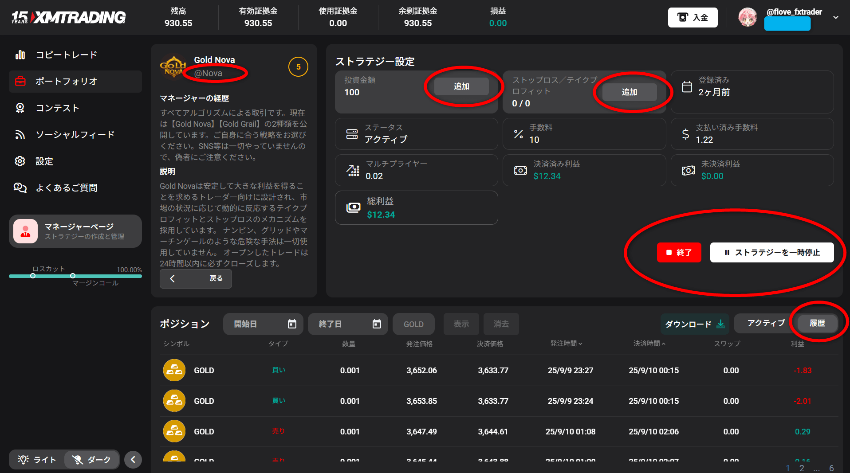The image size is (850, 473).
Task: Open Social Feed via the RSS icon
Action: (20, 135)
